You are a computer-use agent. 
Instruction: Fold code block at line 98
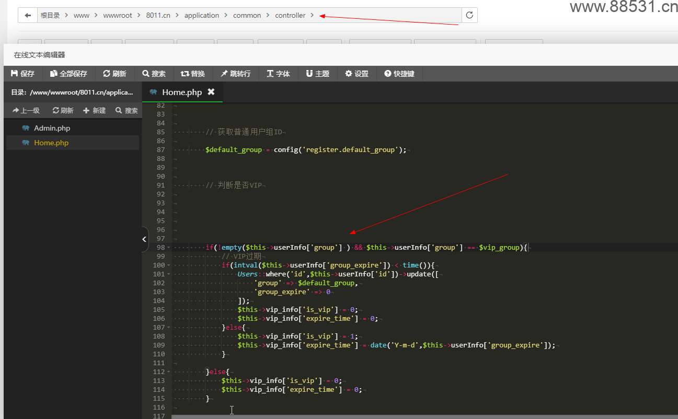pyautogui.click(x=168, y=248)
